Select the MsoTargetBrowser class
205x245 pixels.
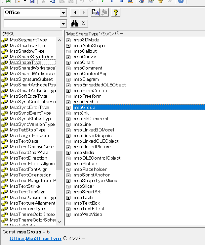30,136
